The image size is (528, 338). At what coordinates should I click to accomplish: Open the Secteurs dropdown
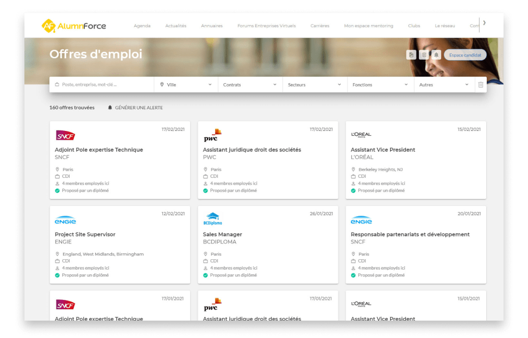pyautogui.click(x=315, y=85)
